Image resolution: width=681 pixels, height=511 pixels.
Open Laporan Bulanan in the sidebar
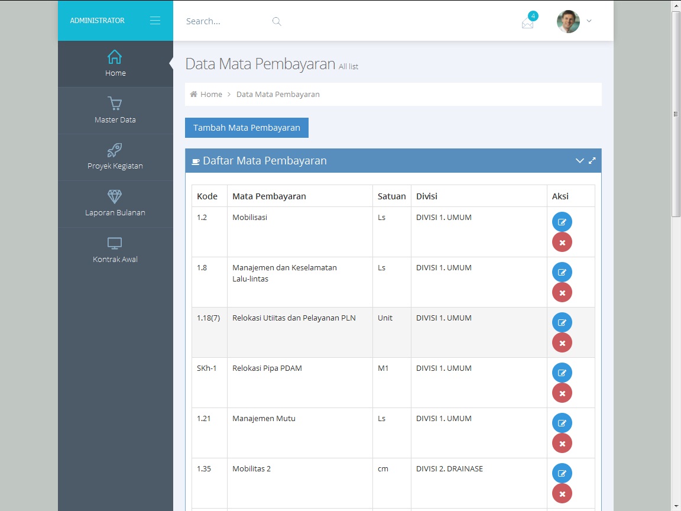tap(115, 203)
